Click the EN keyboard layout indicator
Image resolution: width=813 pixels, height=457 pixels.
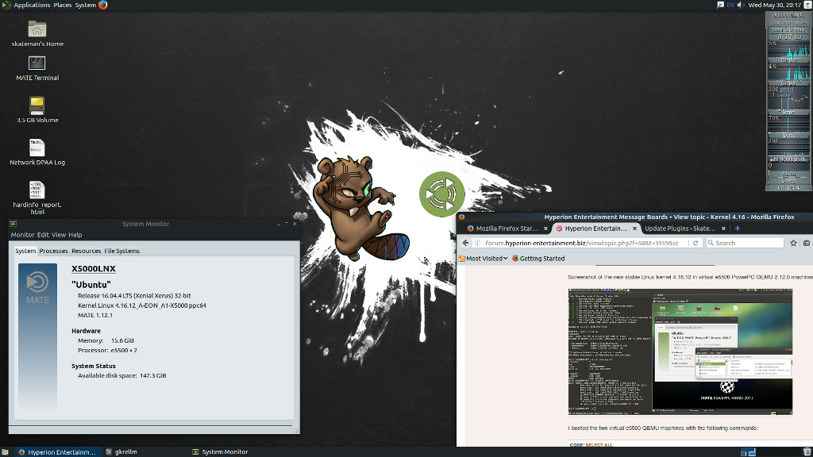[730, 6]
